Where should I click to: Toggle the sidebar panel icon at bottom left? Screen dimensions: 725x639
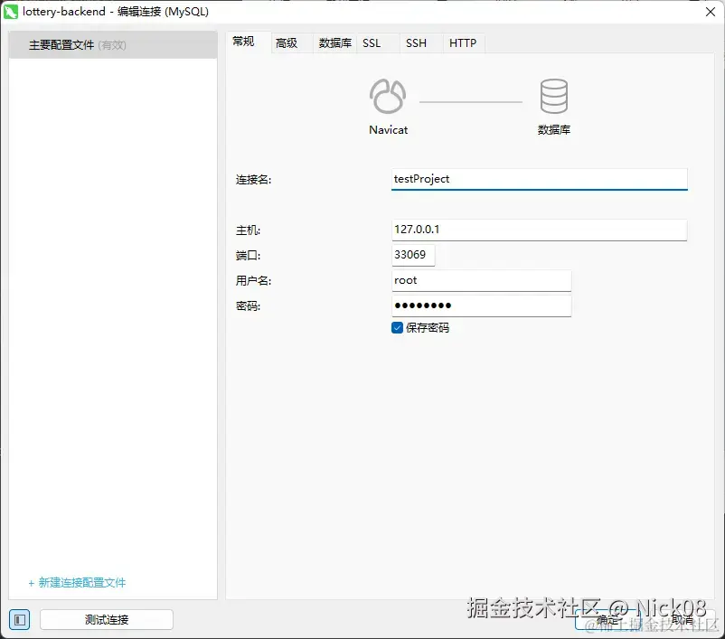tap(18, 619)
